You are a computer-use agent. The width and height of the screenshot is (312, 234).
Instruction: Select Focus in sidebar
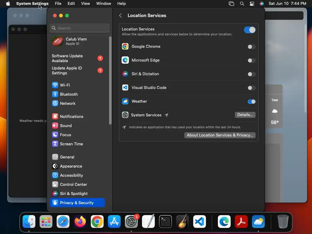(x=77, y=135)
